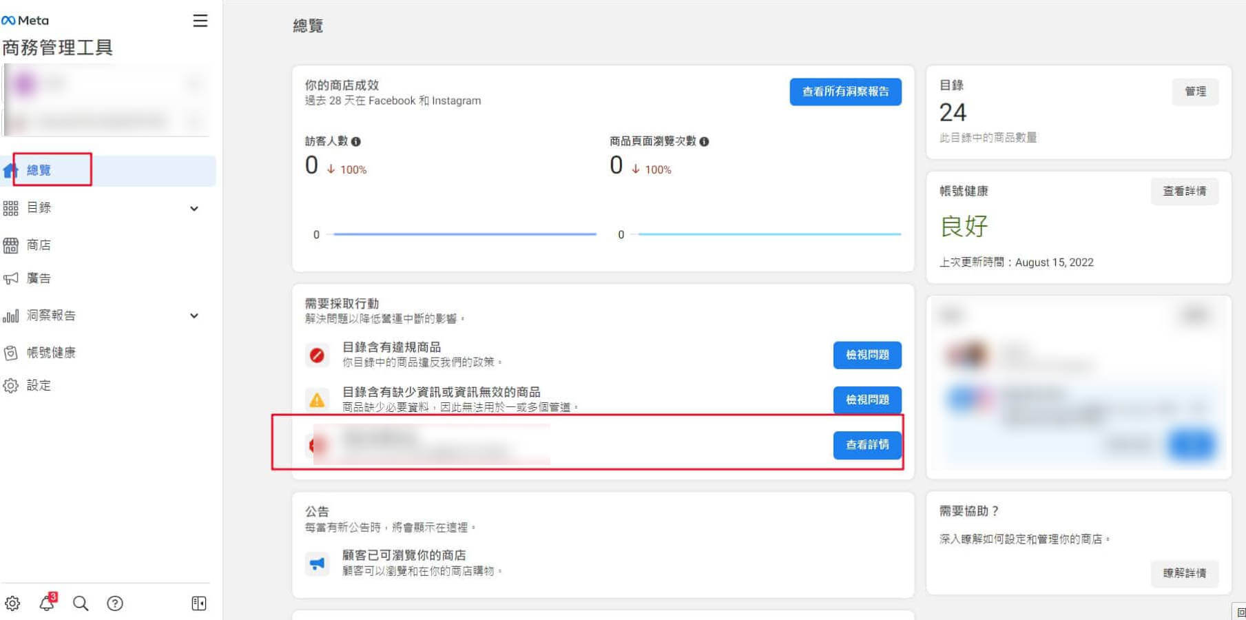Expand the 目錄 sidebar chevron
1246x620 pixels.
(194, 209)
